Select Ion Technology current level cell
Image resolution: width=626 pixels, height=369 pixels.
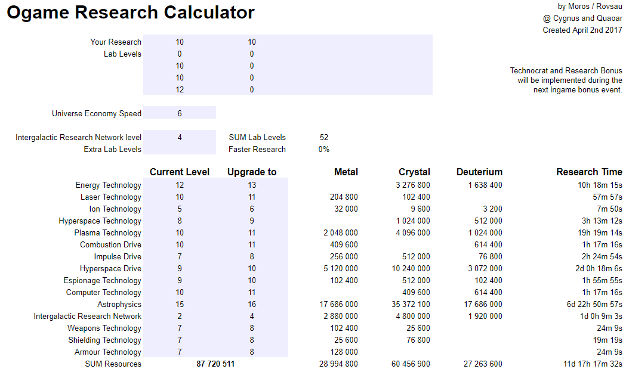pos(180,209)
